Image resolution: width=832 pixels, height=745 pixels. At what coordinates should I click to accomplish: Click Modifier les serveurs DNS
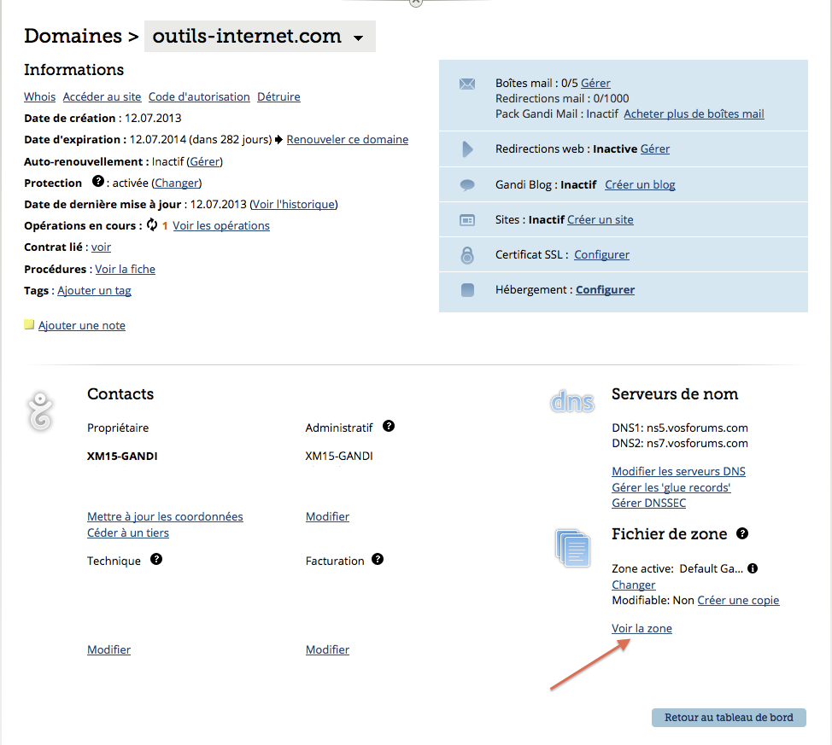[678, 471]
